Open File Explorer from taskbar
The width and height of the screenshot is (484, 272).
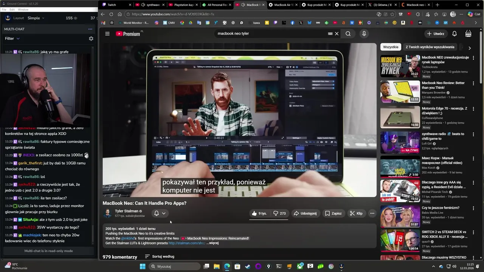coord(217,266)
